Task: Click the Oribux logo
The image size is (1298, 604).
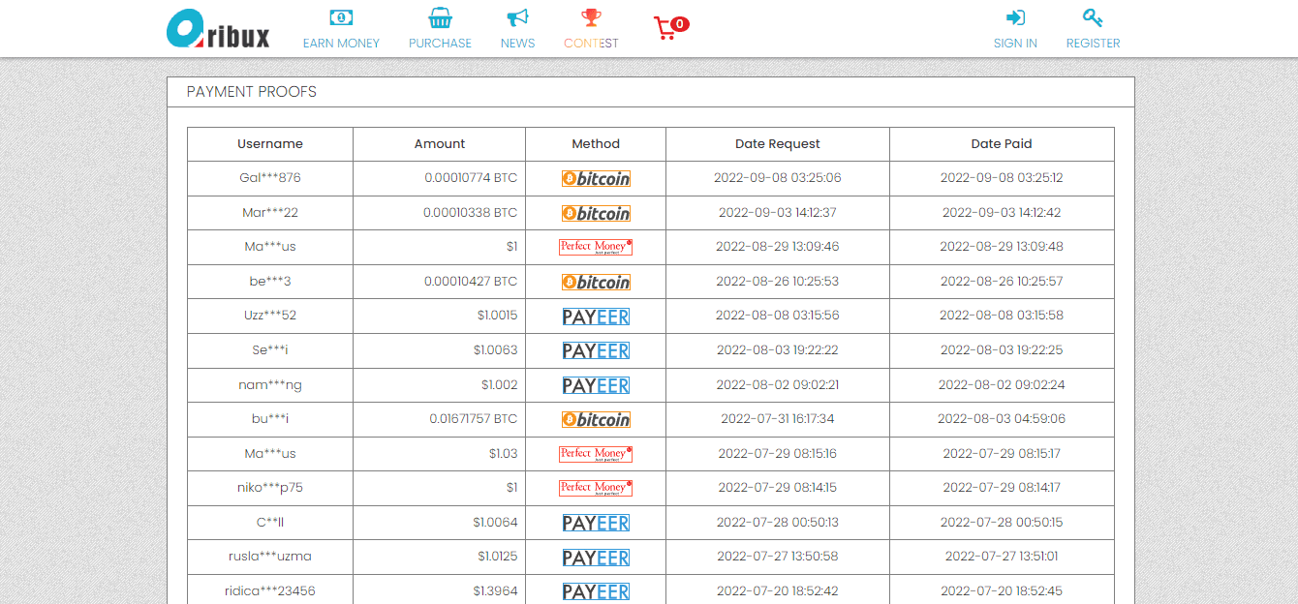Action: [x=218, y=29]
